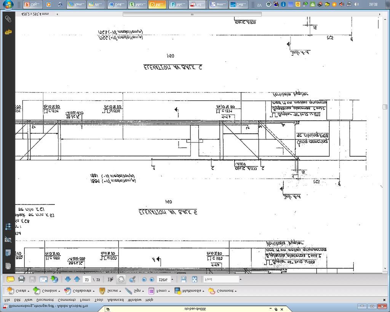Click the horizontal scrollbar thumb

click(192, 14)
